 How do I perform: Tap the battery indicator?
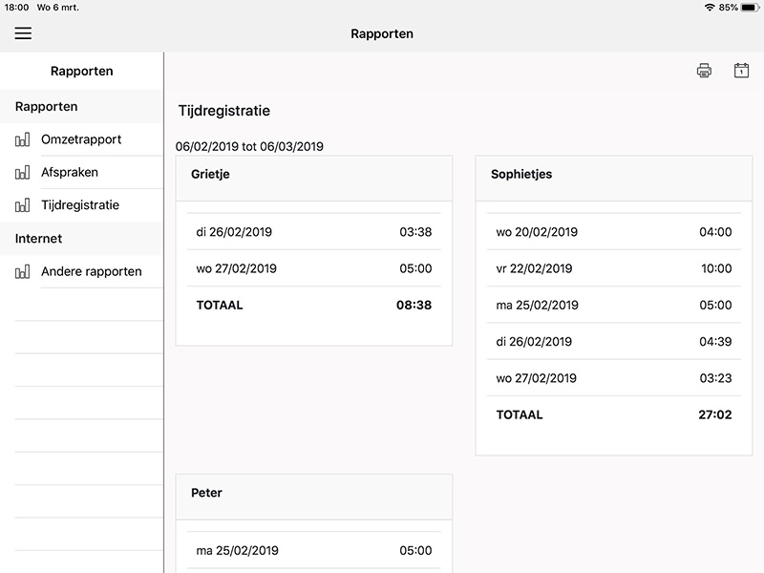(750, 8)
